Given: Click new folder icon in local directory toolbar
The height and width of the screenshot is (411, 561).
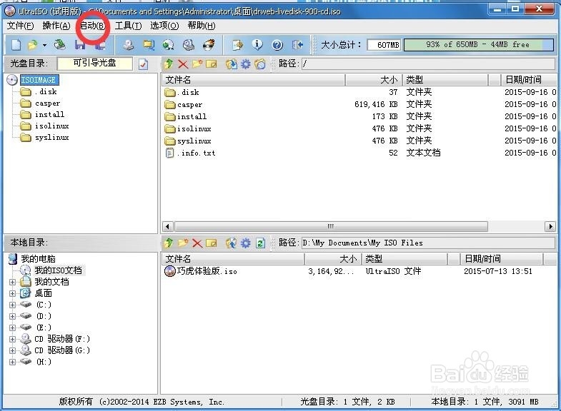Looking at the screenshot, I should point(183,243).
